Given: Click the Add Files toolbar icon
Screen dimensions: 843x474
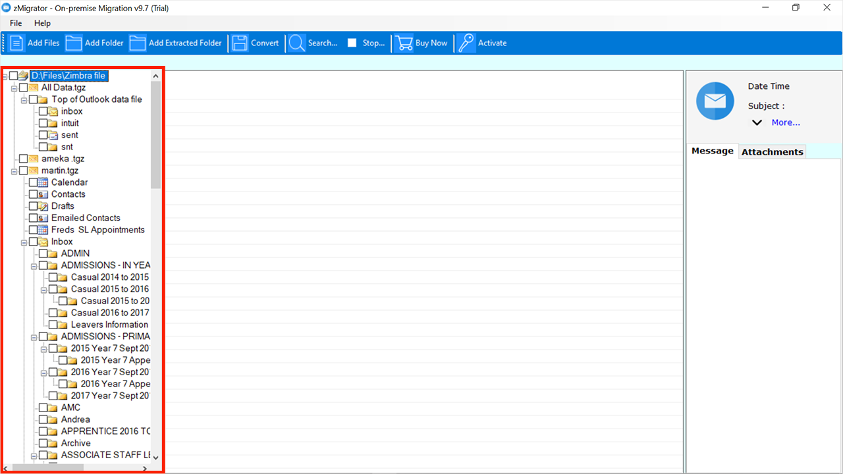Looking at the screenshot, I should tap(16, 43).
